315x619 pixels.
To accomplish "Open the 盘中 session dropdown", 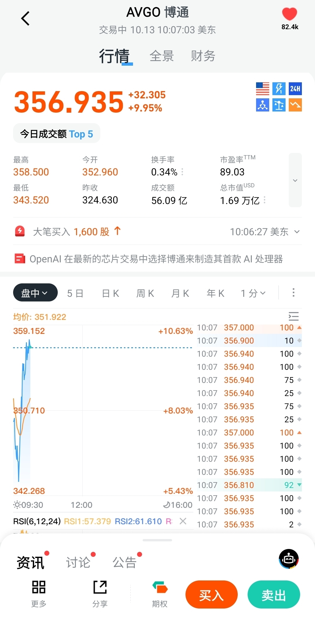I will [x=35, y=293].
